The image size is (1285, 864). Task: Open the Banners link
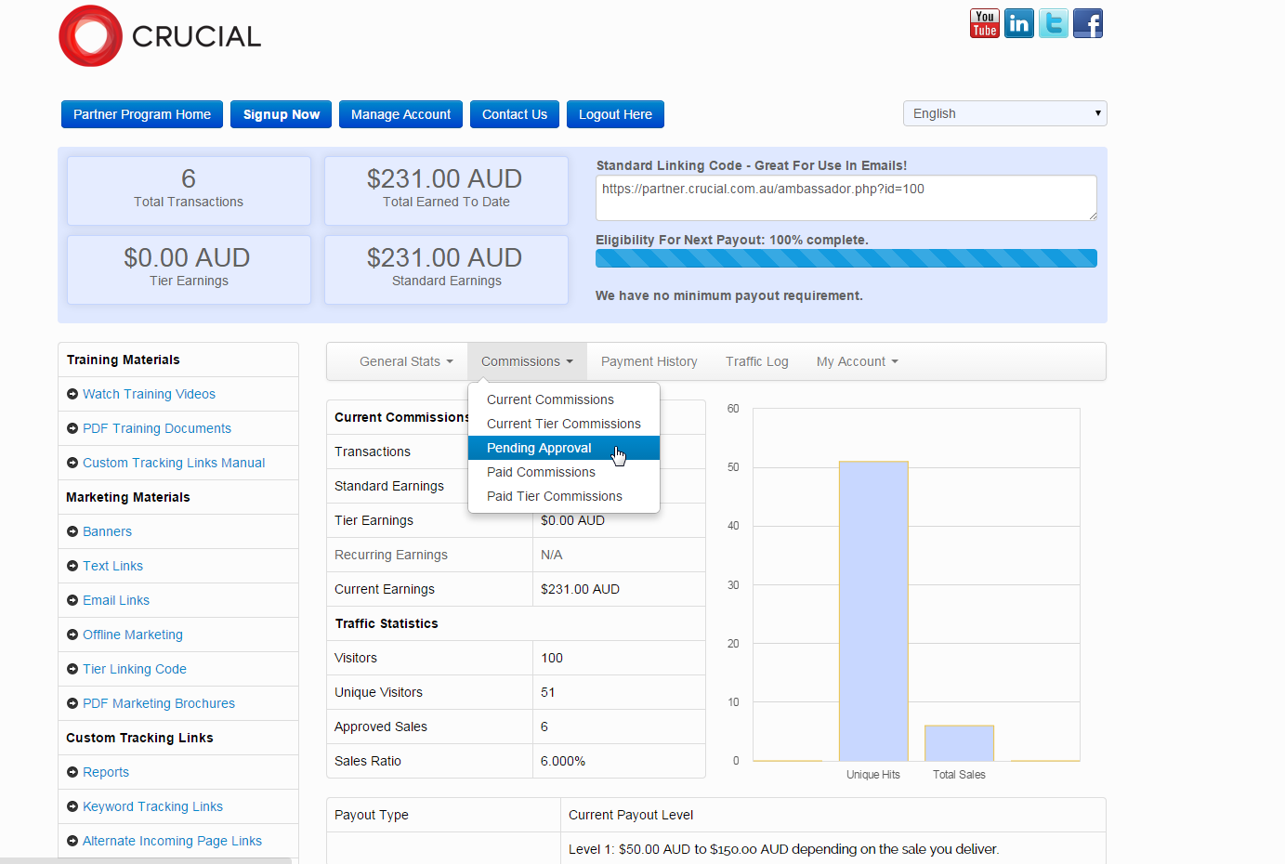[x=107, y=531]
